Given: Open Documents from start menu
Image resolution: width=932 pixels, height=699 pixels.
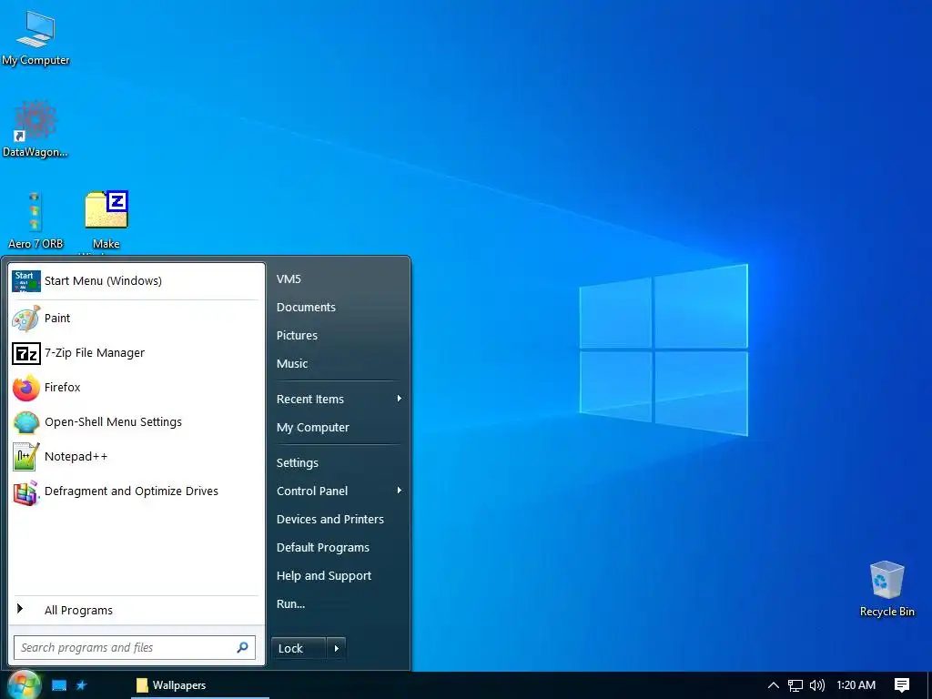Looking at the screenshot, I should [306, 308].
